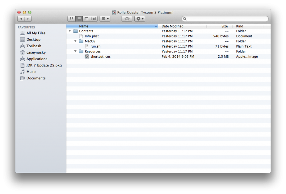The image size is (286, 194).
Task: Go forward with the right arrow button
Action: click(28, 19)
